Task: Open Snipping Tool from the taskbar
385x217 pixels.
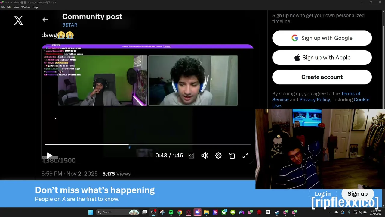Action: [x=162, y=212]
